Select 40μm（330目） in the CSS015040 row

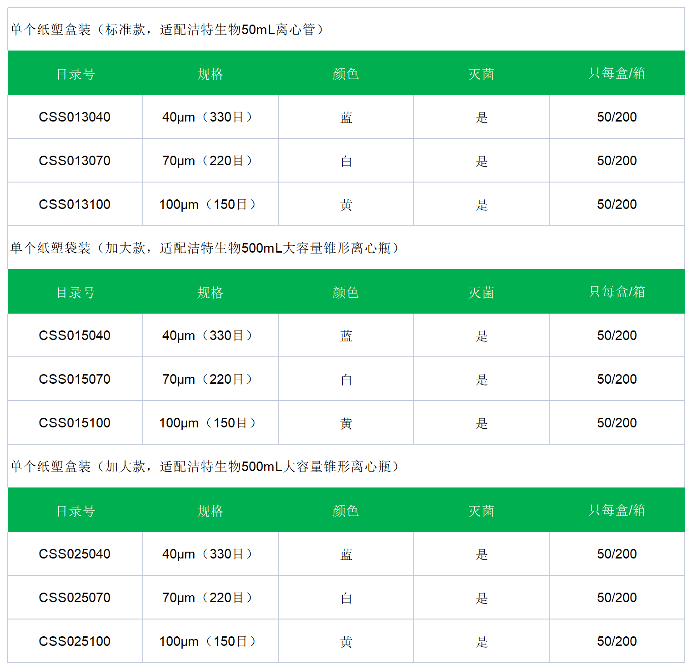pos(209,335)
